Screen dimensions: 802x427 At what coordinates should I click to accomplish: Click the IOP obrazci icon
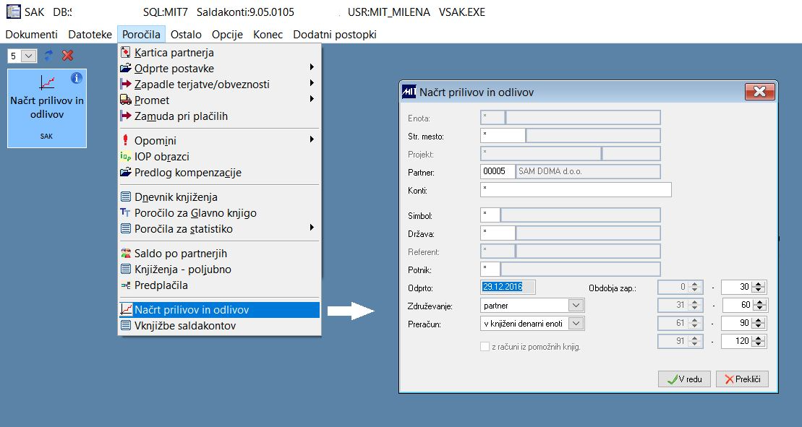125,156
